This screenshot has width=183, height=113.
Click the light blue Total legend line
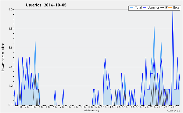click(x=131, y=8)
